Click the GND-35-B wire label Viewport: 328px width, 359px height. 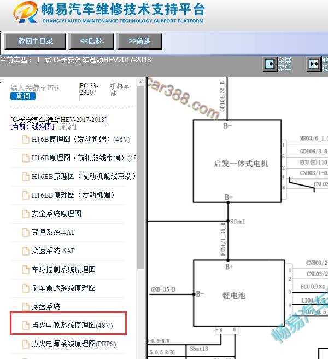click(163, 289)
